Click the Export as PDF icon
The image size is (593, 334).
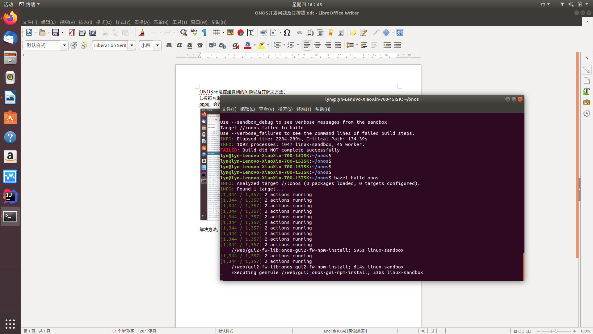(72, 32)
